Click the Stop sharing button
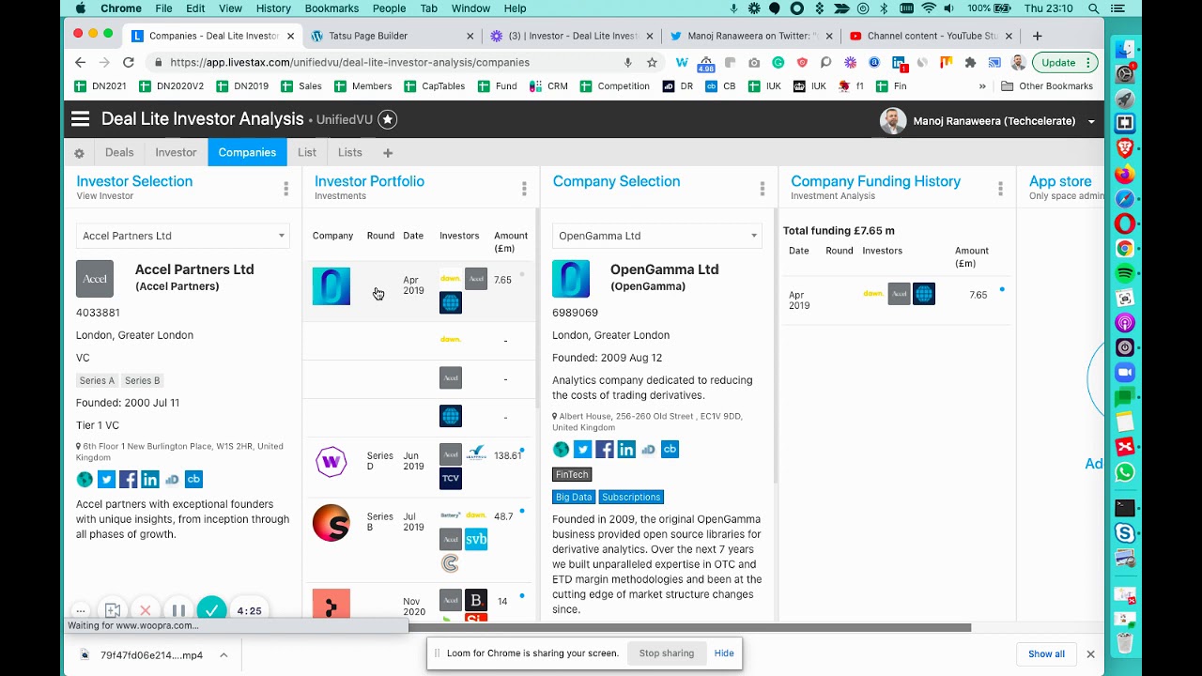Viewport: 1202px width, 676px height. pos(667,653)
